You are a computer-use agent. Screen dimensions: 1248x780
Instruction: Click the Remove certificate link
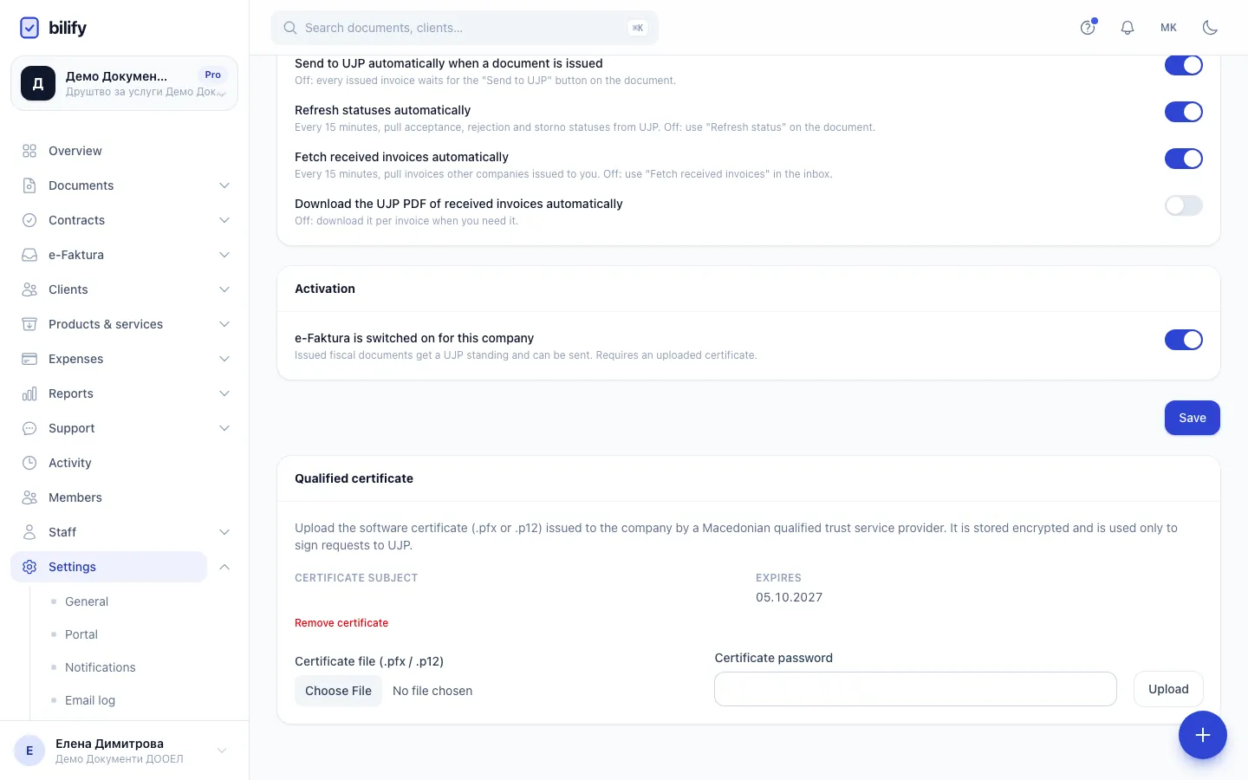click(341, 623)
